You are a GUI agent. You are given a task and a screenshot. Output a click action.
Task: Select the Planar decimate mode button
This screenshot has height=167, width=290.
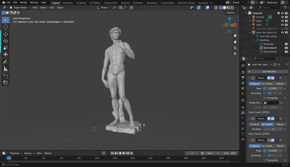click(x=280, y=84)
